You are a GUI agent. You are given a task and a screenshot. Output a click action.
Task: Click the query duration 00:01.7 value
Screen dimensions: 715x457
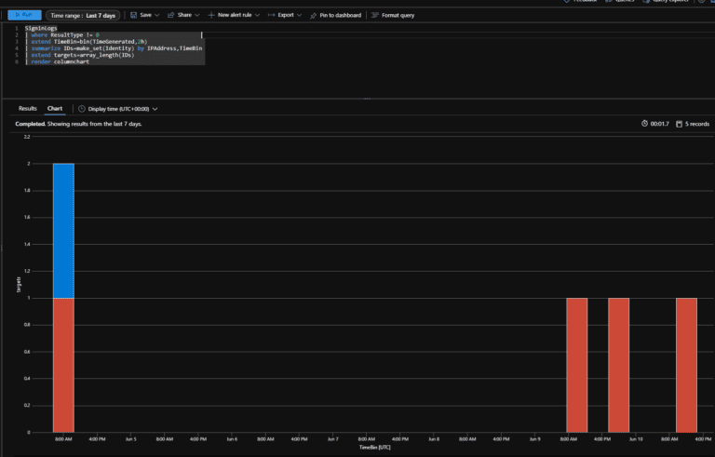[659, 124]
